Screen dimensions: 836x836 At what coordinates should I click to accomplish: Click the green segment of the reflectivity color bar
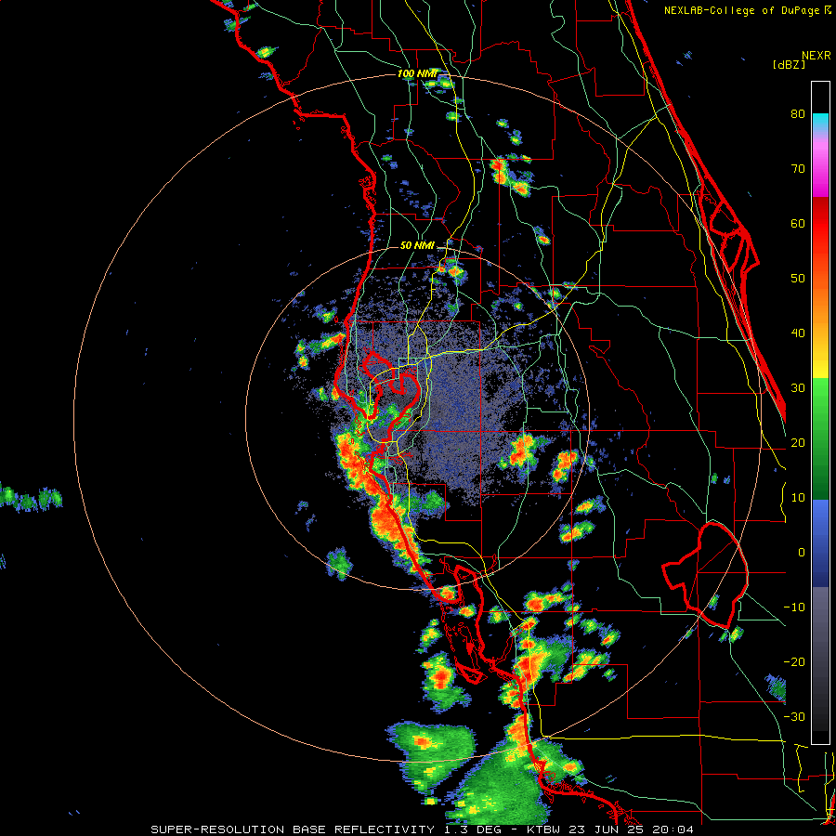[x=820, y=438]
